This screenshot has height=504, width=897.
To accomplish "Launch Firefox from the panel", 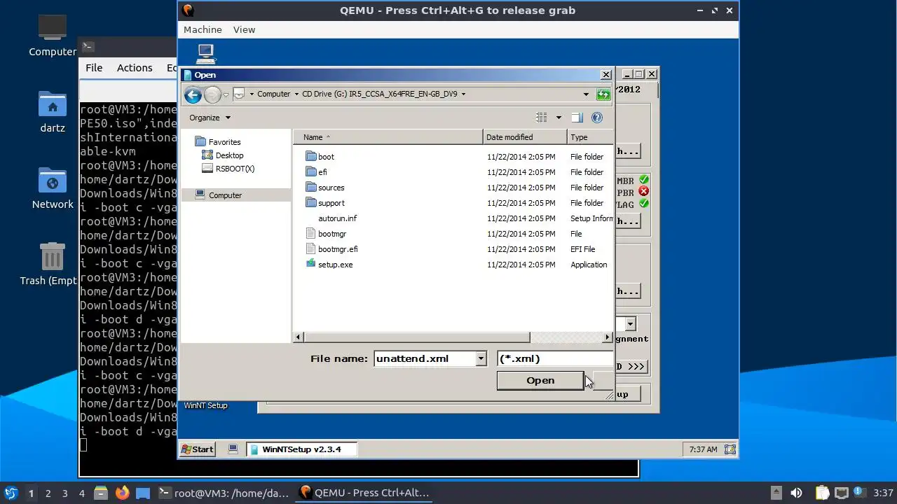I will (122, 493).
